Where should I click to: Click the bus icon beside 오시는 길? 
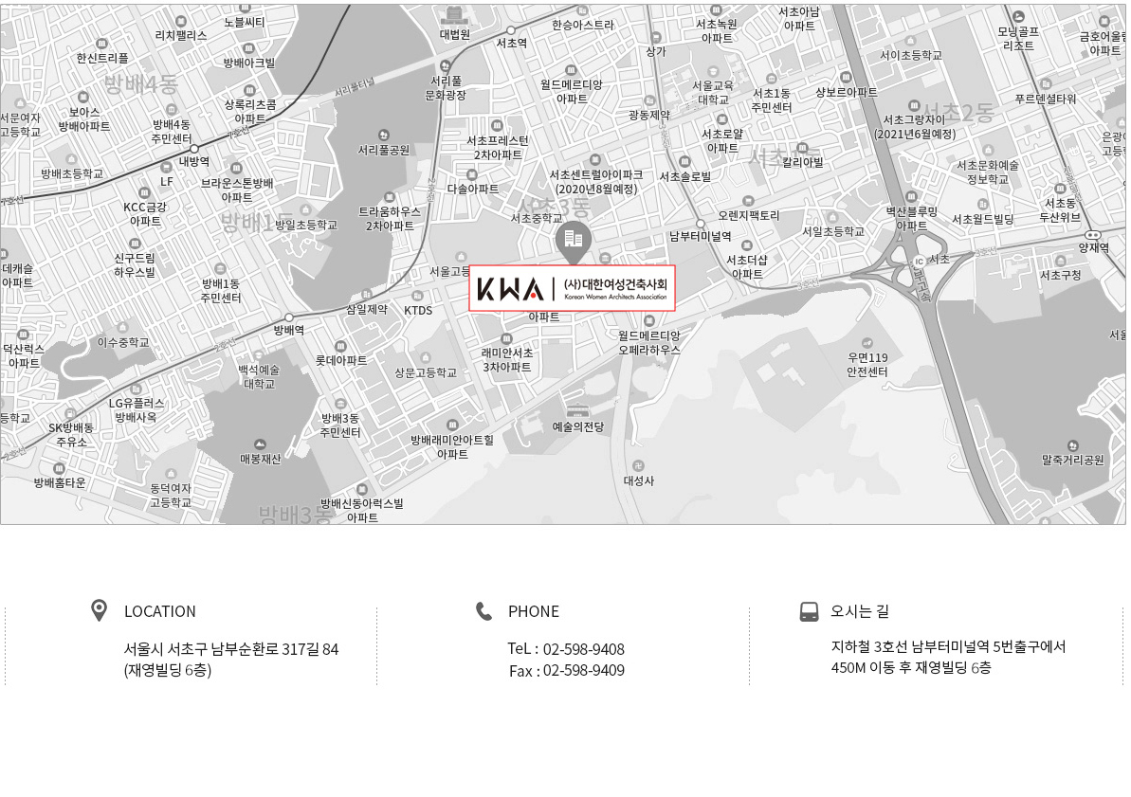809,611
